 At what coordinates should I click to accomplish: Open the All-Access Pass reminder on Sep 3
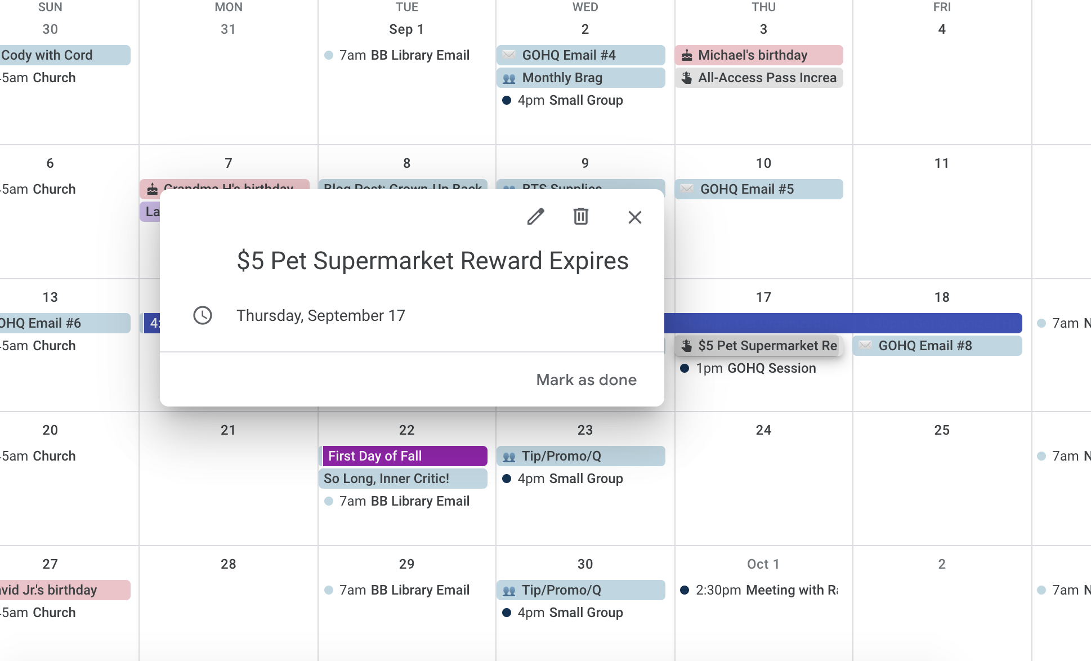759,78
